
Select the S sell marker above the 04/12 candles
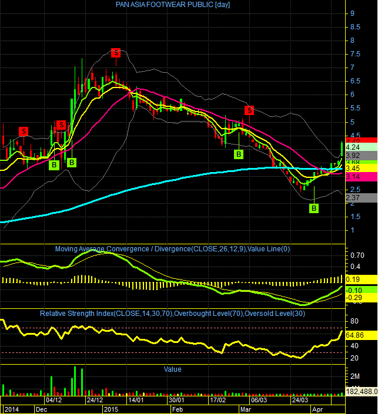61,125
